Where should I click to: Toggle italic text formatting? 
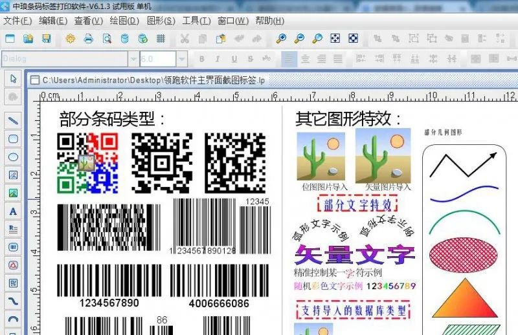218,59
